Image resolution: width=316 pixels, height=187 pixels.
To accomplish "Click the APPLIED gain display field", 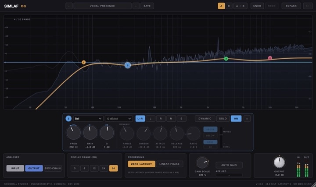I will click(x=229, y=175).
